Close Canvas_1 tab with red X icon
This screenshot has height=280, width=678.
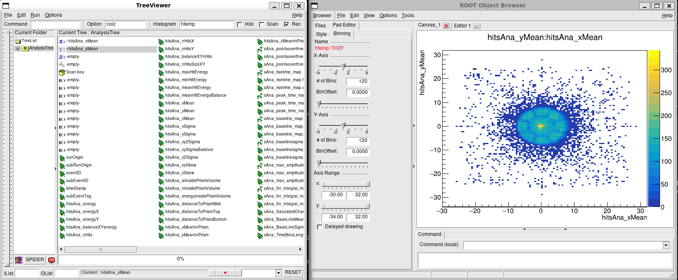click(x=446, y=26)
